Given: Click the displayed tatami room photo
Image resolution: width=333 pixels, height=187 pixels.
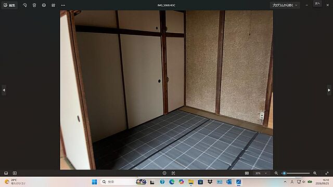Looking at the screenshot, I should [166, 90].
